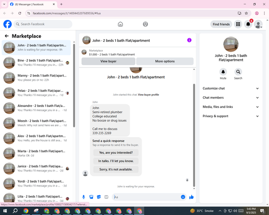
Task: View site information icon in address bar
Action: point(29,13)
